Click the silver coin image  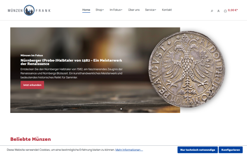[186, 69]
